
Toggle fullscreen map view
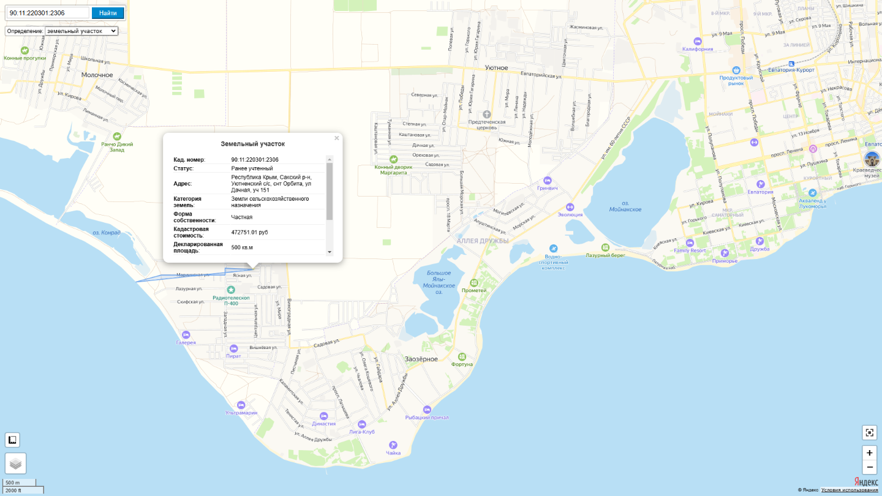coord(869,432)
